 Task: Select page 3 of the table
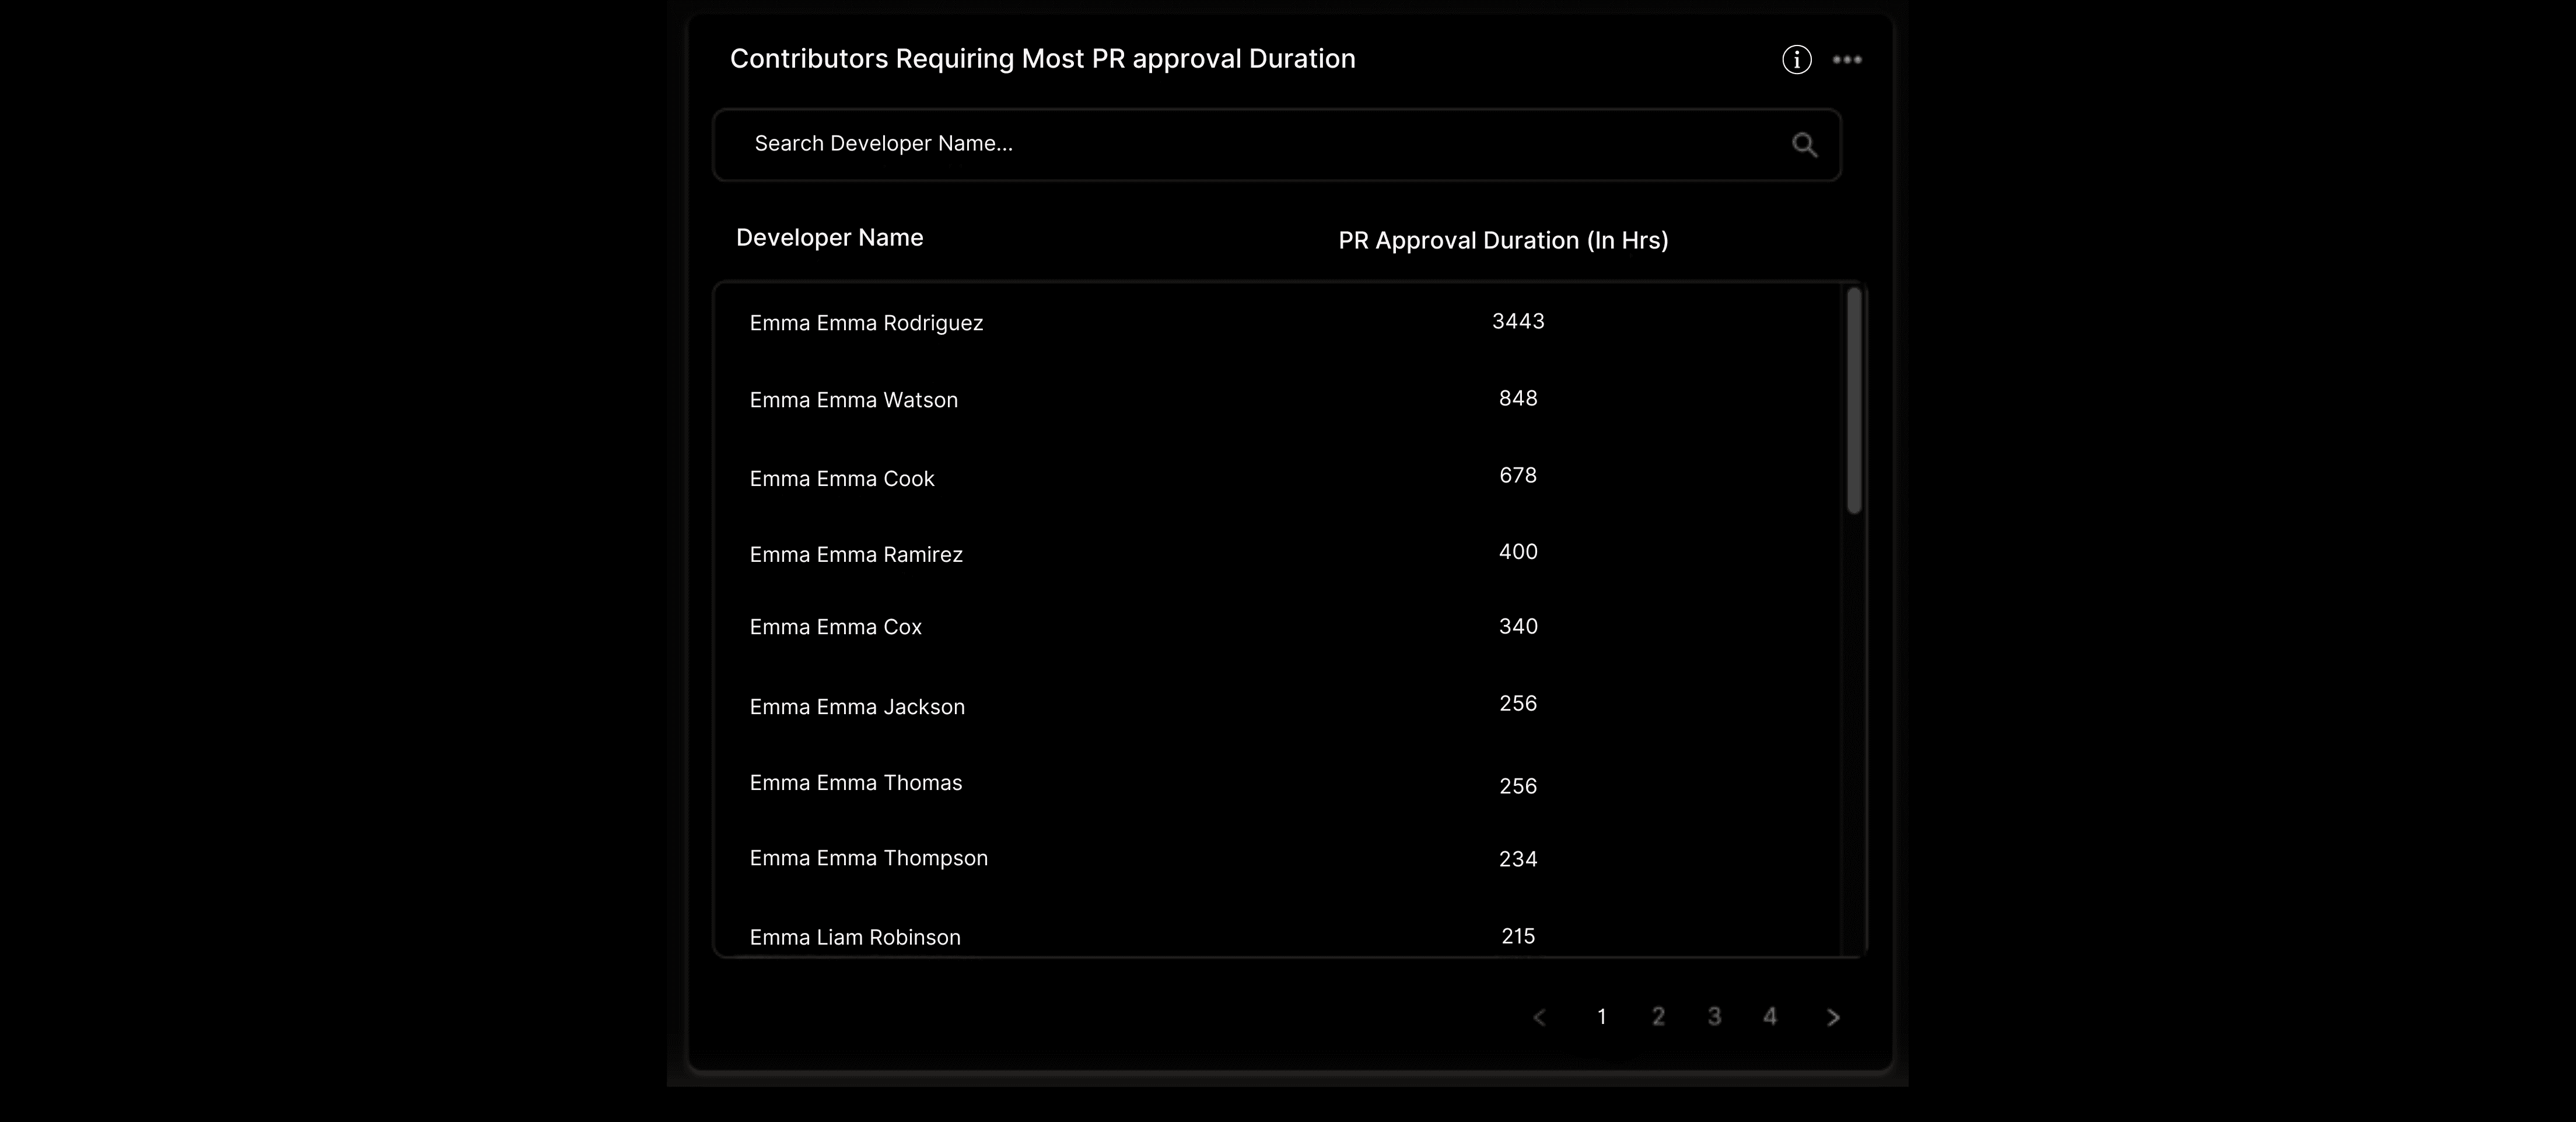tap(1713, 1016)
